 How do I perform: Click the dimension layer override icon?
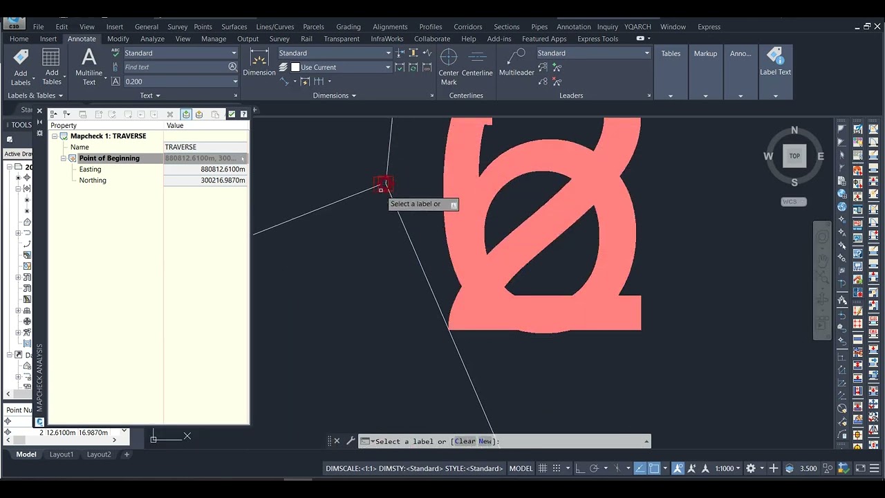coord(283,67)
